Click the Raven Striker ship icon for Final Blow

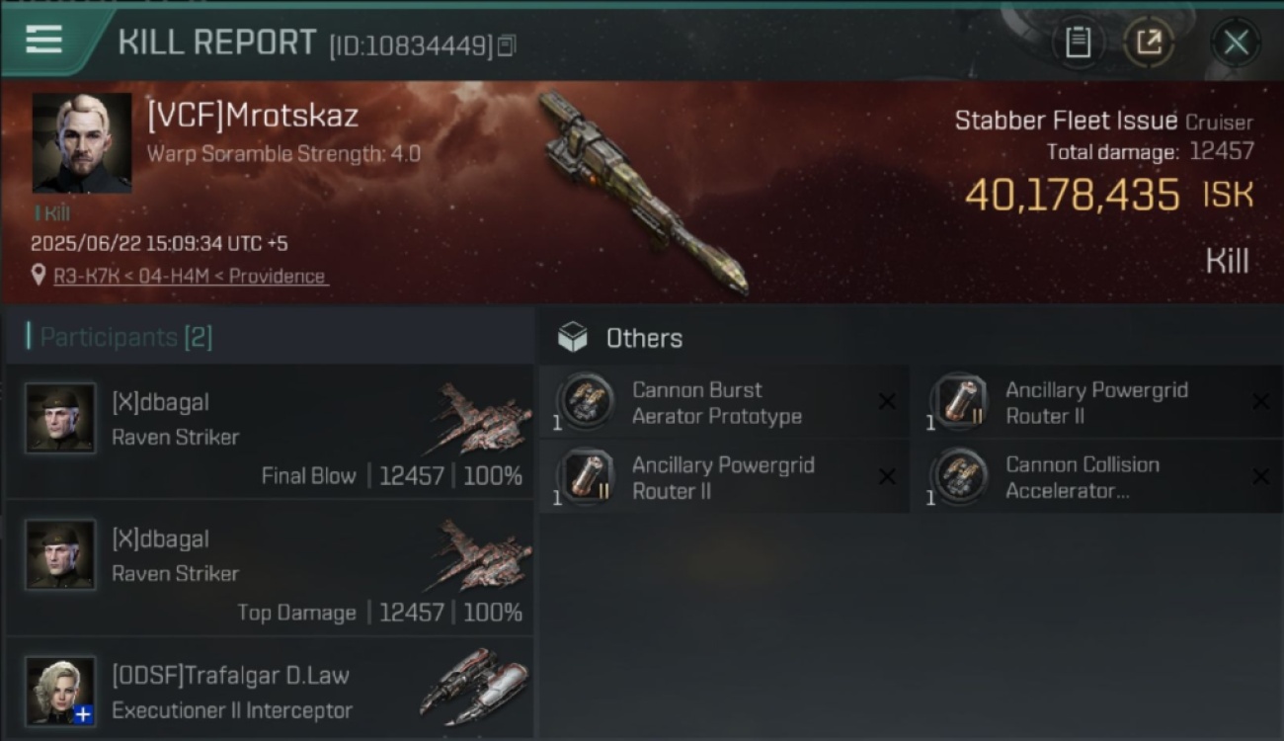479,419
